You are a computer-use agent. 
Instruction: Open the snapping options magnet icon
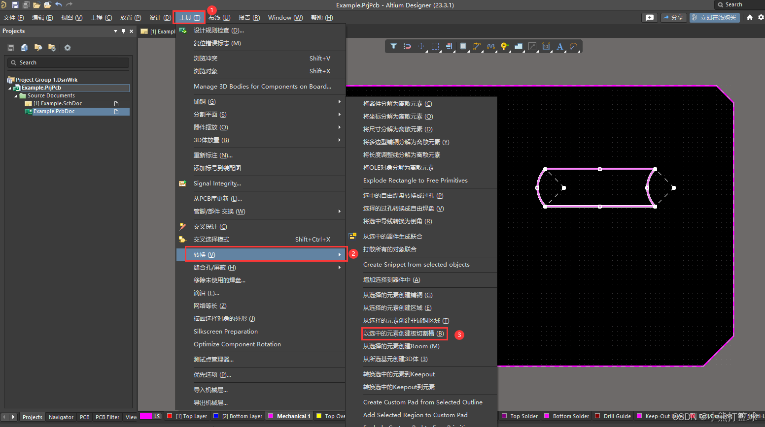tap(407, 46)
